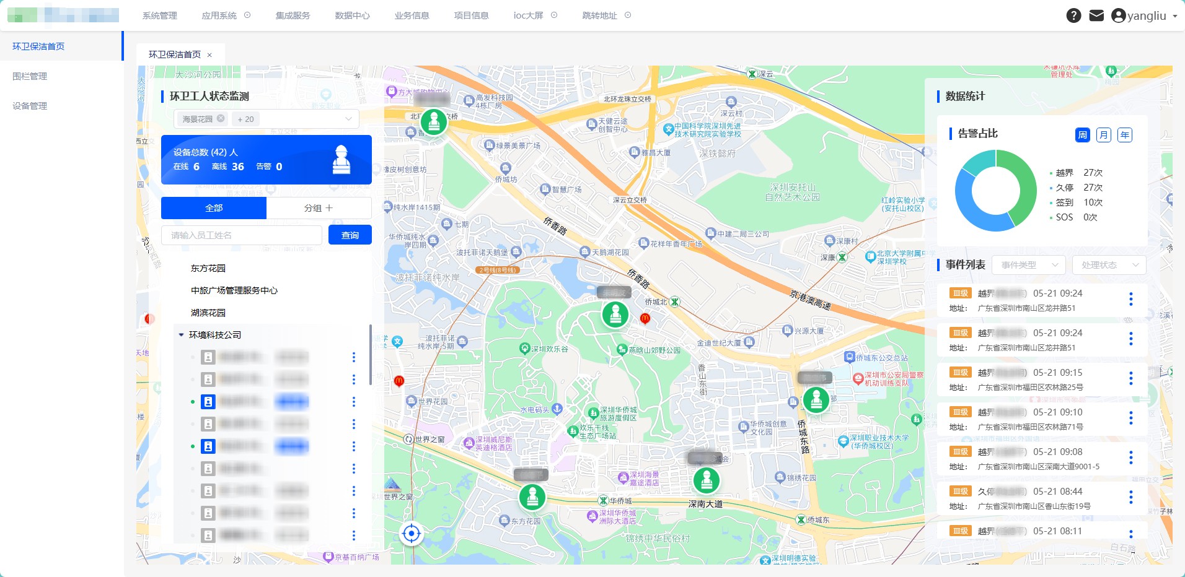Click the first online worker's blue badge icon
Viewport: 1185px width, 577px height.
pos(208,402)
